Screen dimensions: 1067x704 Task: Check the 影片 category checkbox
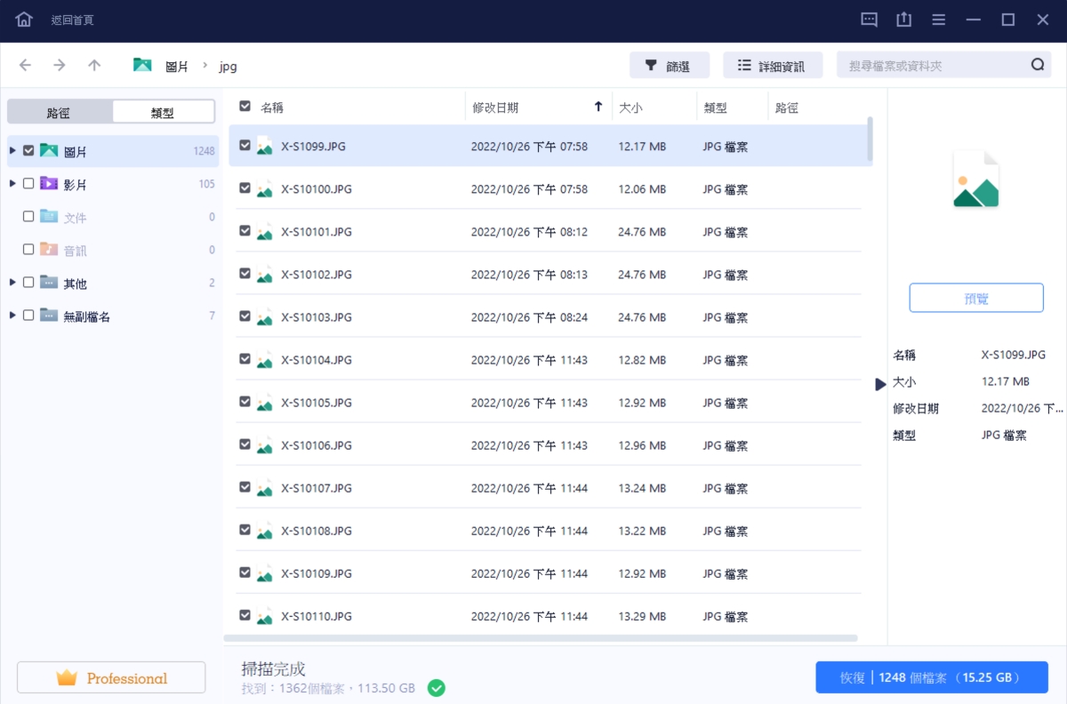tap(28, 183)
